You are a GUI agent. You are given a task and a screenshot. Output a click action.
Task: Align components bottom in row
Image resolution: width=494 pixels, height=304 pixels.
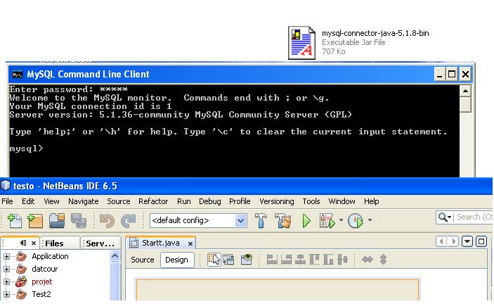pos(328,260)
